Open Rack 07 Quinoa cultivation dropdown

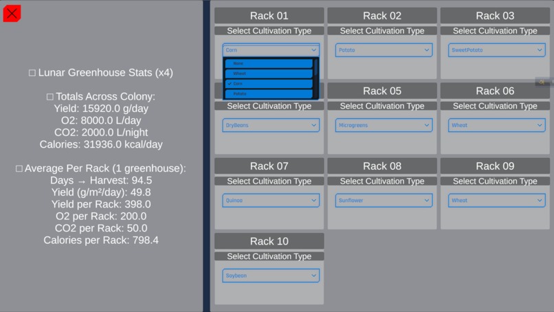click(271, 201)
